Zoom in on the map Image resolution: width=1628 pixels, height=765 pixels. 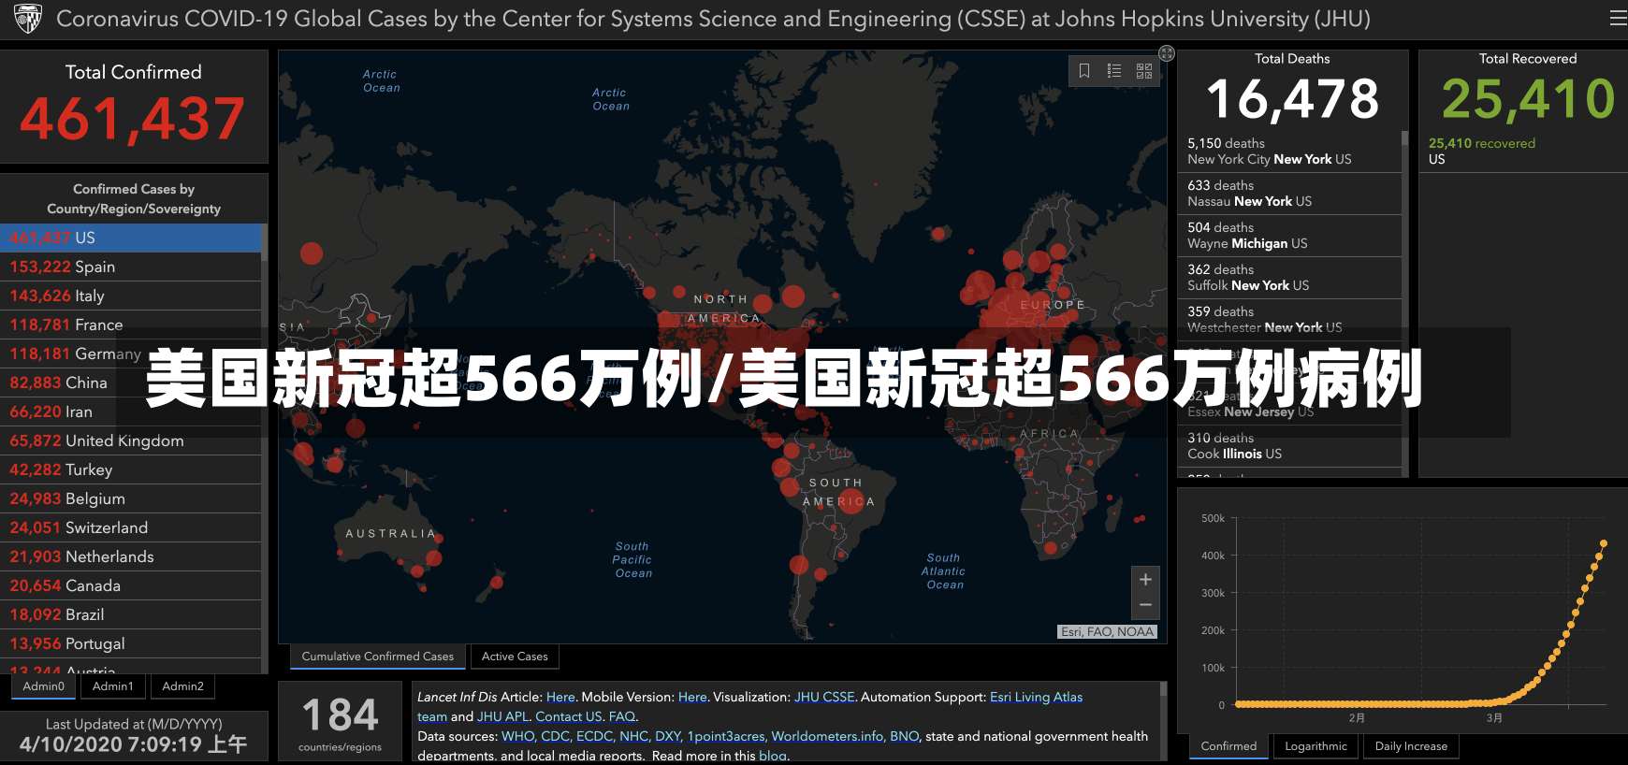click(x=1145, y=580)
